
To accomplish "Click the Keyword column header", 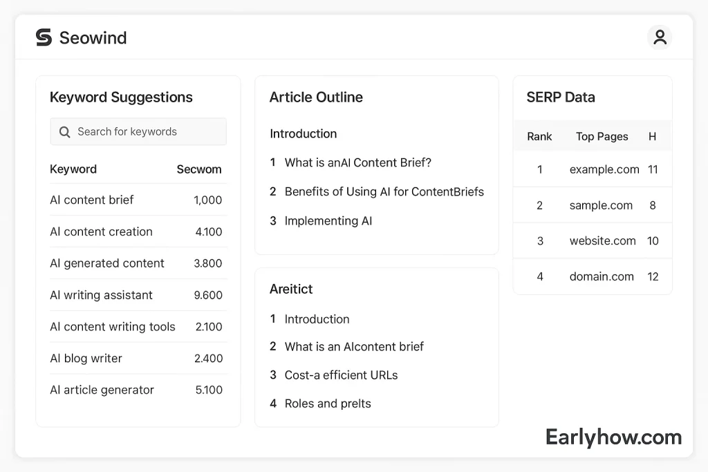I will coord(73,169).
